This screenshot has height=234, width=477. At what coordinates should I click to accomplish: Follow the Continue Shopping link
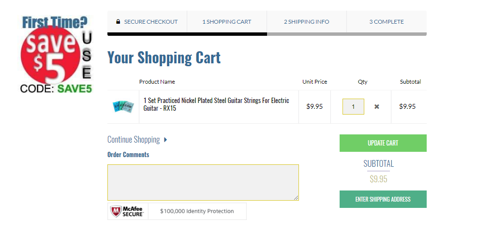(134, 140)
